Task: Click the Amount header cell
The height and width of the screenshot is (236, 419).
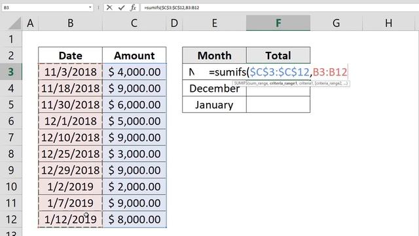Action: [134, 55]
